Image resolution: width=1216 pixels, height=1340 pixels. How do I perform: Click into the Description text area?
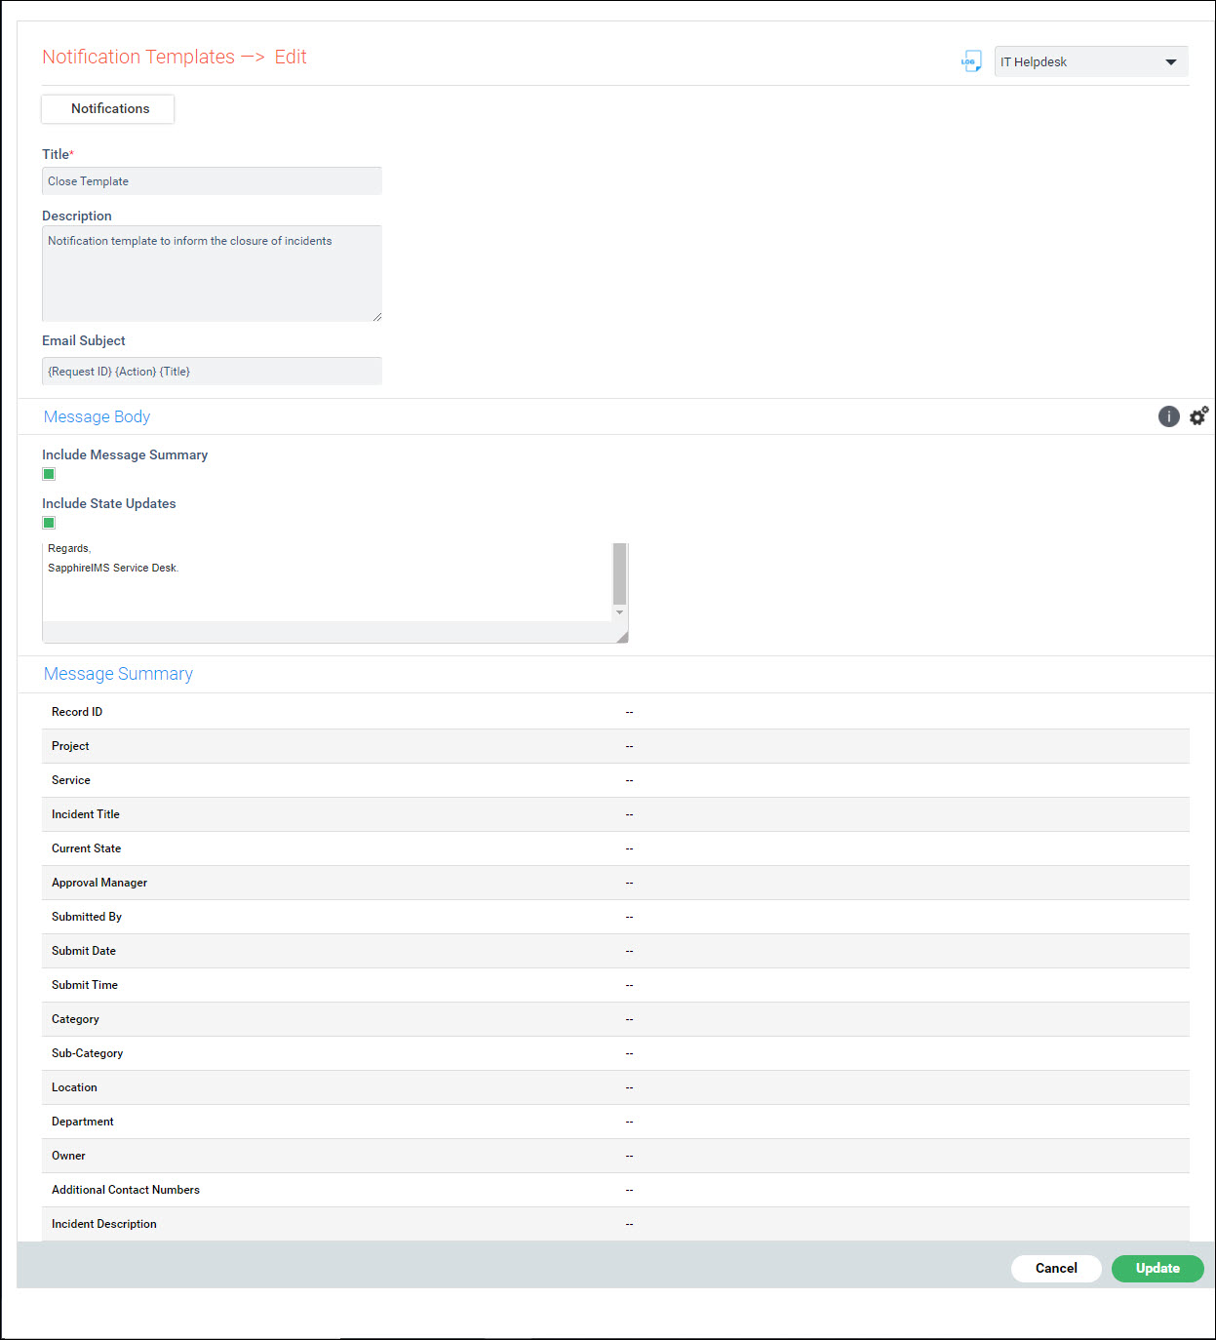point(212,273)
